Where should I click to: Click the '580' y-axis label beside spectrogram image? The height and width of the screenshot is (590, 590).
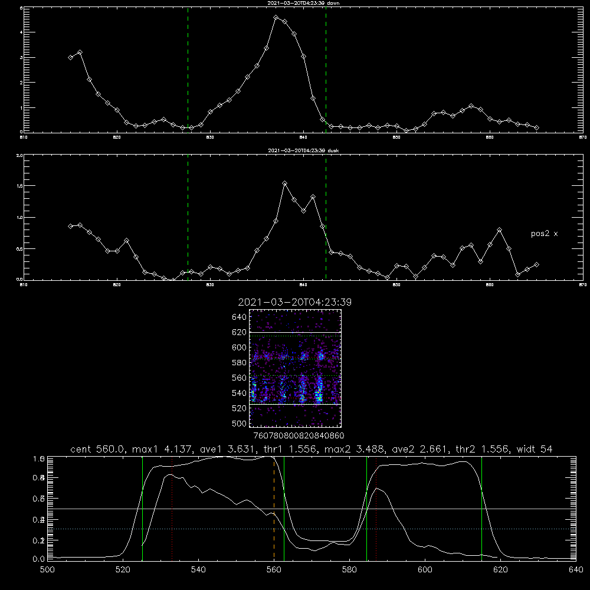tap(240, 363)
